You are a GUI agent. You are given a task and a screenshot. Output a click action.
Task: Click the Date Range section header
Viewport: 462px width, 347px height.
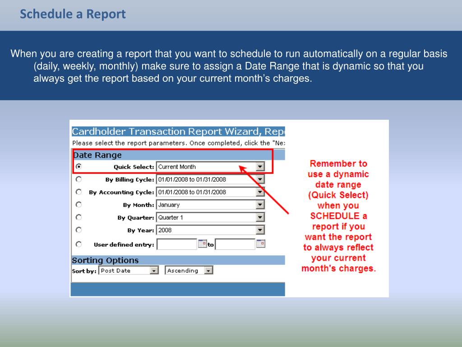tap(179, 155)
